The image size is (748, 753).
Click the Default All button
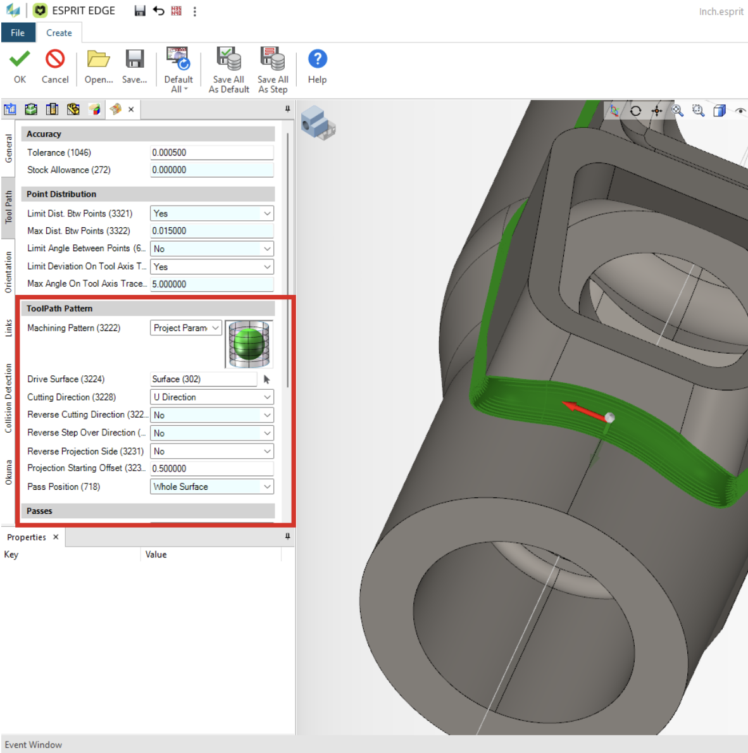[178, 70]
